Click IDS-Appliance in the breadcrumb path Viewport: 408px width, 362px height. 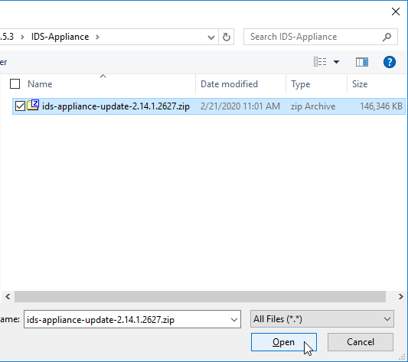pos(60,37)
